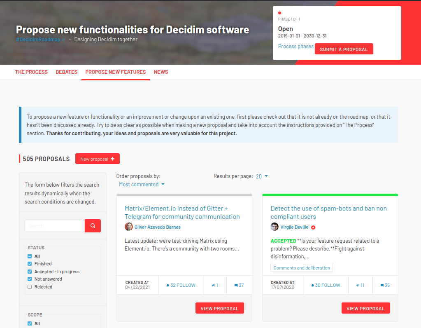Image resolution: width=421 pixels, height=328 pixels.
Task: Open the results per page 20 dropdown
Action: (262, 176)
